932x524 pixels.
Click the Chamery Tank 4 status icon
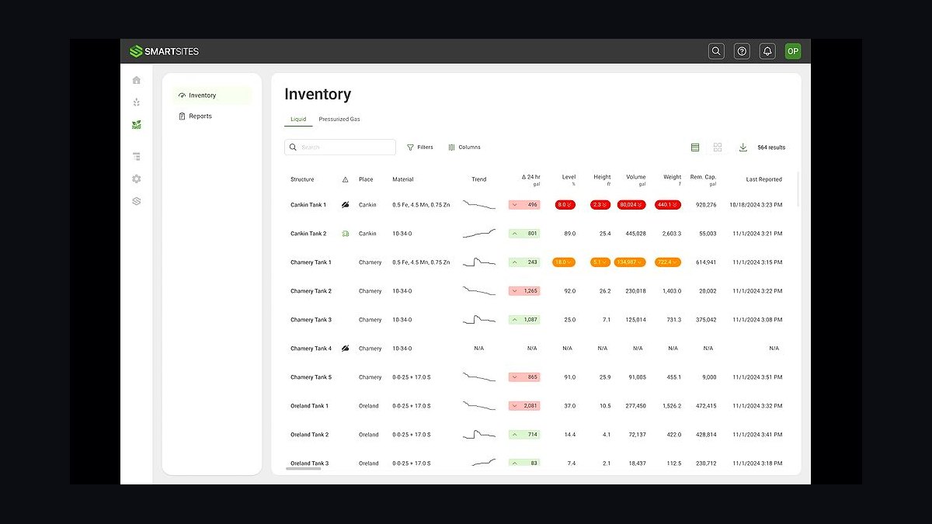coord(346,349)
